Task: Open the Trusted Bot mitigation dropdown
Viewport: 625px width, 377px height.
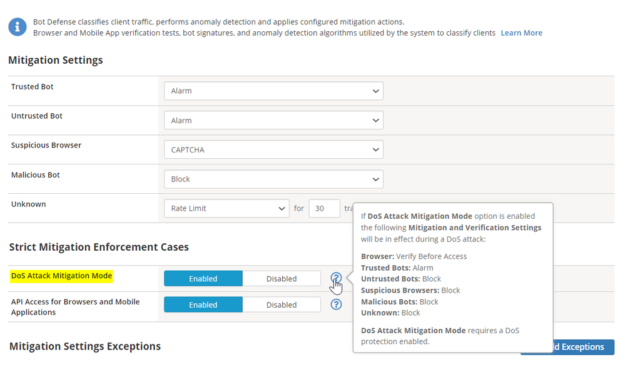Action: [x=273, y=91]
